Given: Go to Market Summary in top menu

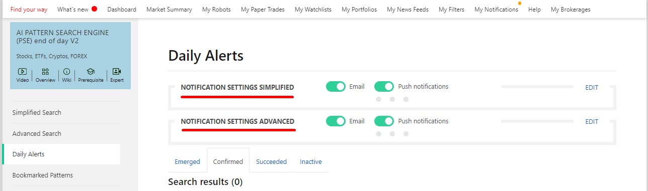Looking at the screenshot, I should tap(169, 9).
